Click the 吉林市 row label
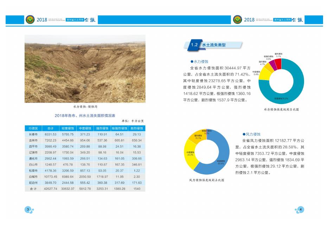329x227 pixels. pos(33,140)
